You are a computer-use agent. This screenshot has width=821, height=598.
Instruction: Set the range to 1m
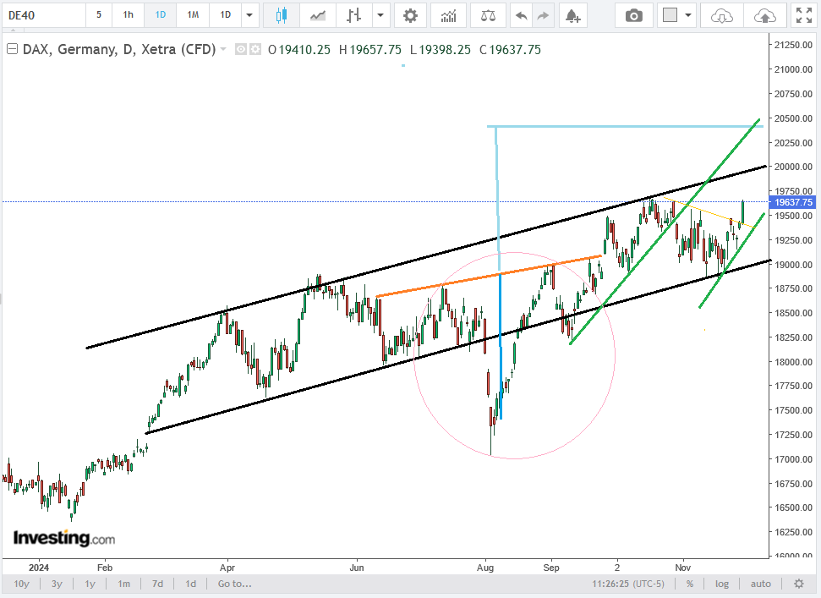[123, 584]
